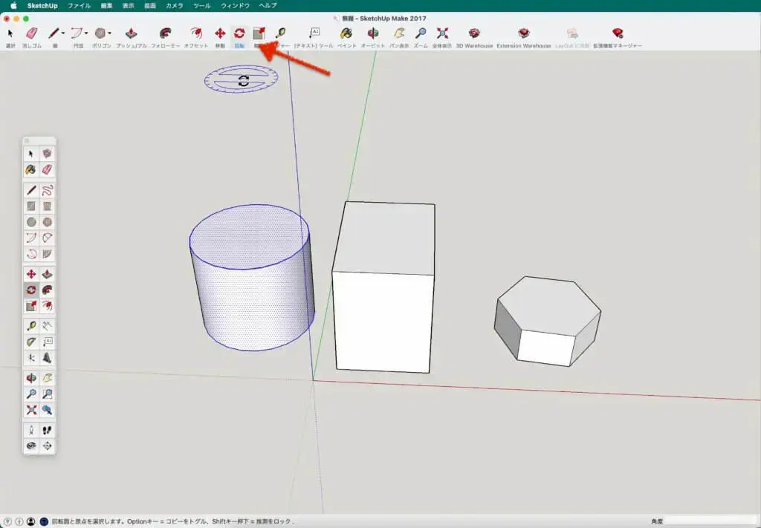Image resolution: width=761 pixels, height=528 pixels.
Task: Pick the pie tool in floating palette
Action: pyautogui.click(x=47, y=253)
